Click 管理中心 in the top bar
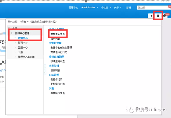171x118 pixels. (x=73, y=8)
